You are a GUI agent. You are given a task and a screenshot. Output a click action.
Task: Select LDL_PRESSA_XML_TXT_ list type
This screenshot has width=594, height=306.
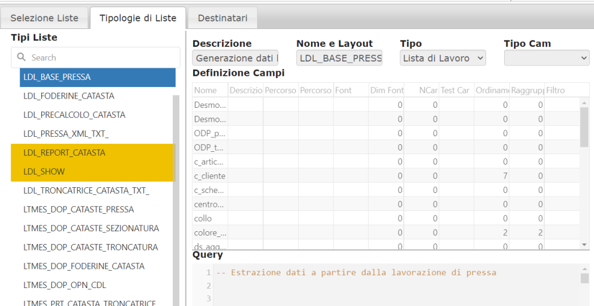66,134
